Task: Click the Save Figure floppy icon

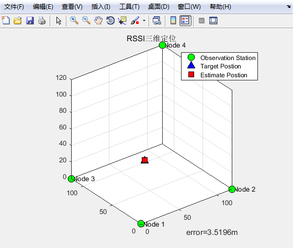Action: coord(30,20)
